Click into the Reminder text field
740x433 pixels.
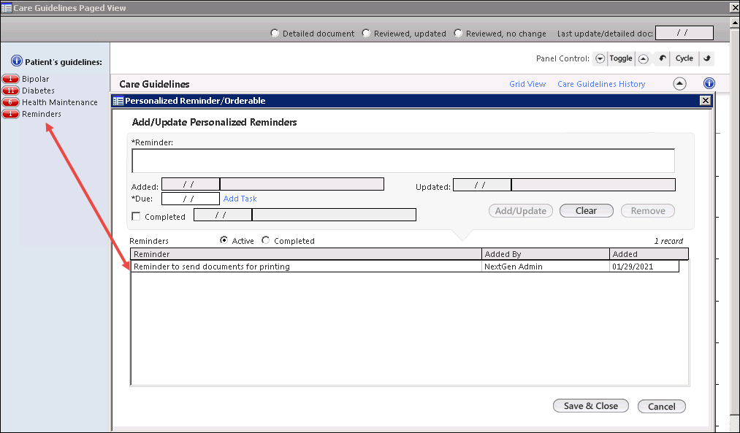coord(403,161)
